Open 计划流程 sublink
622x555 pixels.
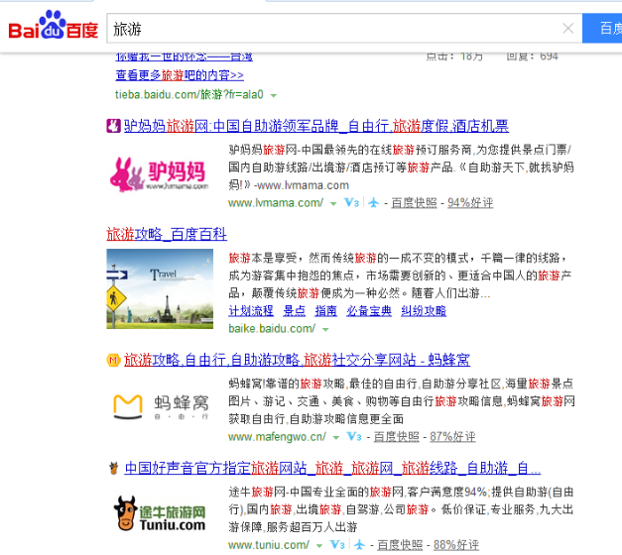tap(251, 311)
